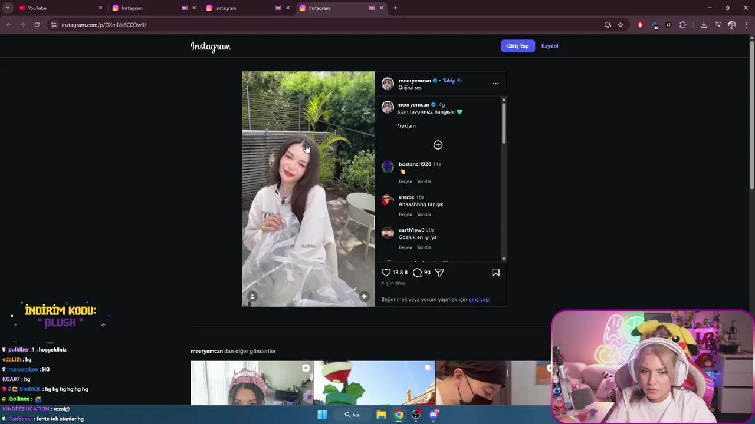Open install app icon in address bar
Image resolution: width=755 pixels, height=424 pixels.
[608, 25]
